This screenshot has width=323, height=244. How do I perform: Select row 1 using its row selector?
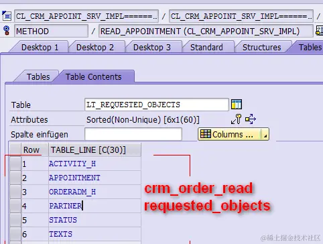tap(15, 164)
